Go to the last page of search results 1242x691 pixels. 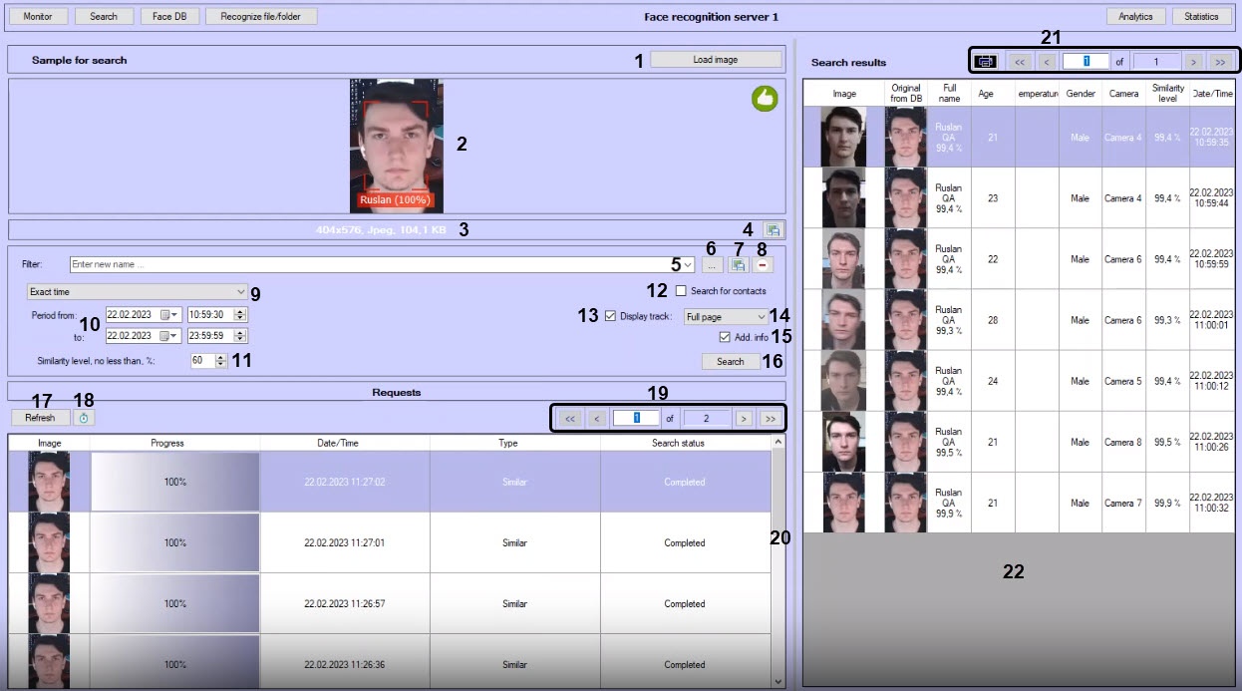pyautogui.click(x=1220, y=61)
